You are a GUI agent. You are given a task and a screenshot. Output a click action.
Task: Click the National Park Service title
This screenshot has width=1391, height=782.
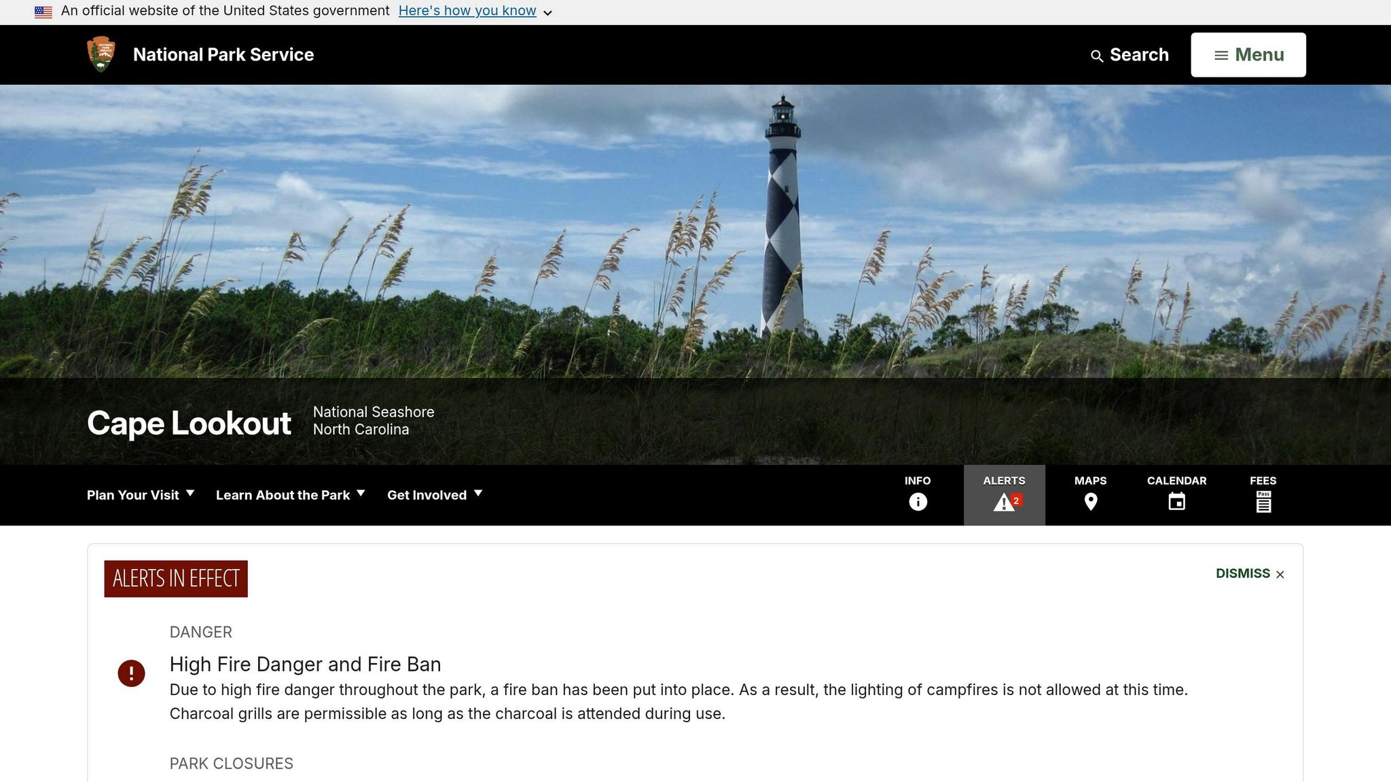pyautogui.click(x=223, y=55)
